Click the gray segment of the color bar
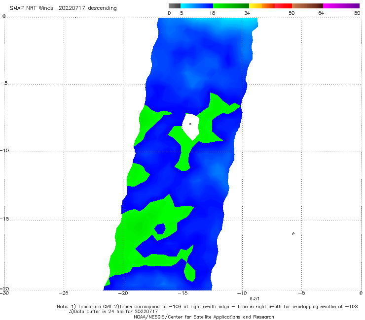This screenshot has width=365, height=320. pyautogui.click(x=175, y=6)
